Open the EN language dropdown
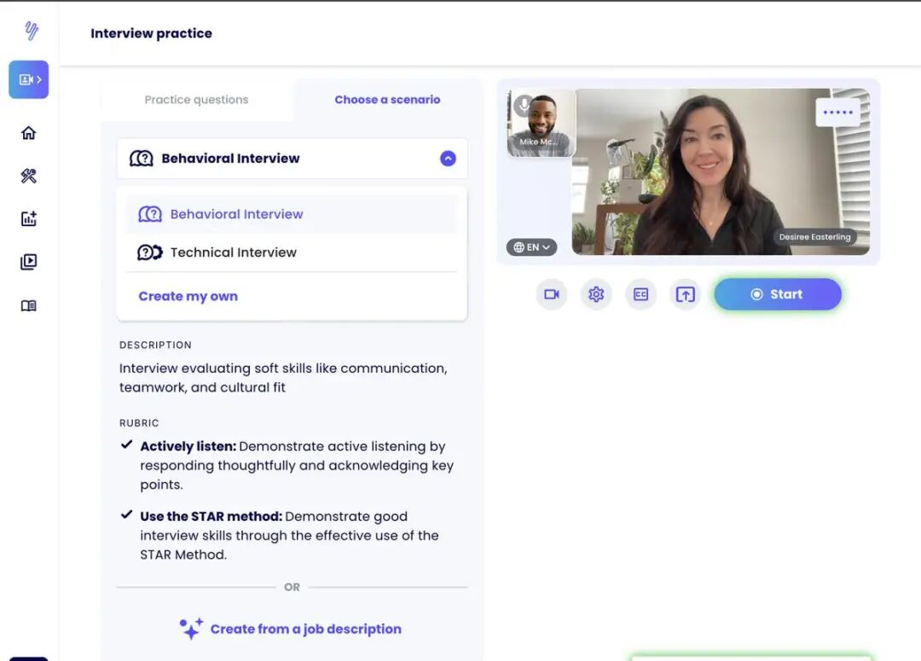 (x=531, y=247)
